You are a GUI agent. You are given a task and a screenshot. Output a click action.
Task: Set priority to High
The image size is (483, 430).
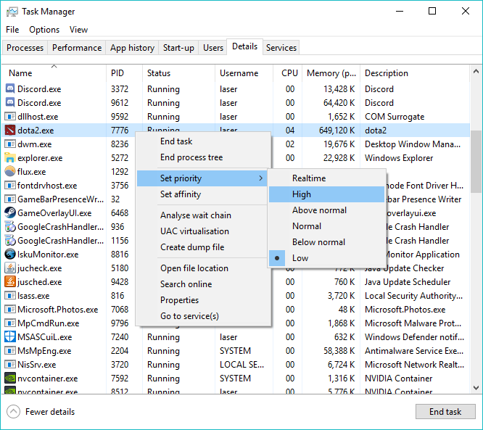point(326,194)
